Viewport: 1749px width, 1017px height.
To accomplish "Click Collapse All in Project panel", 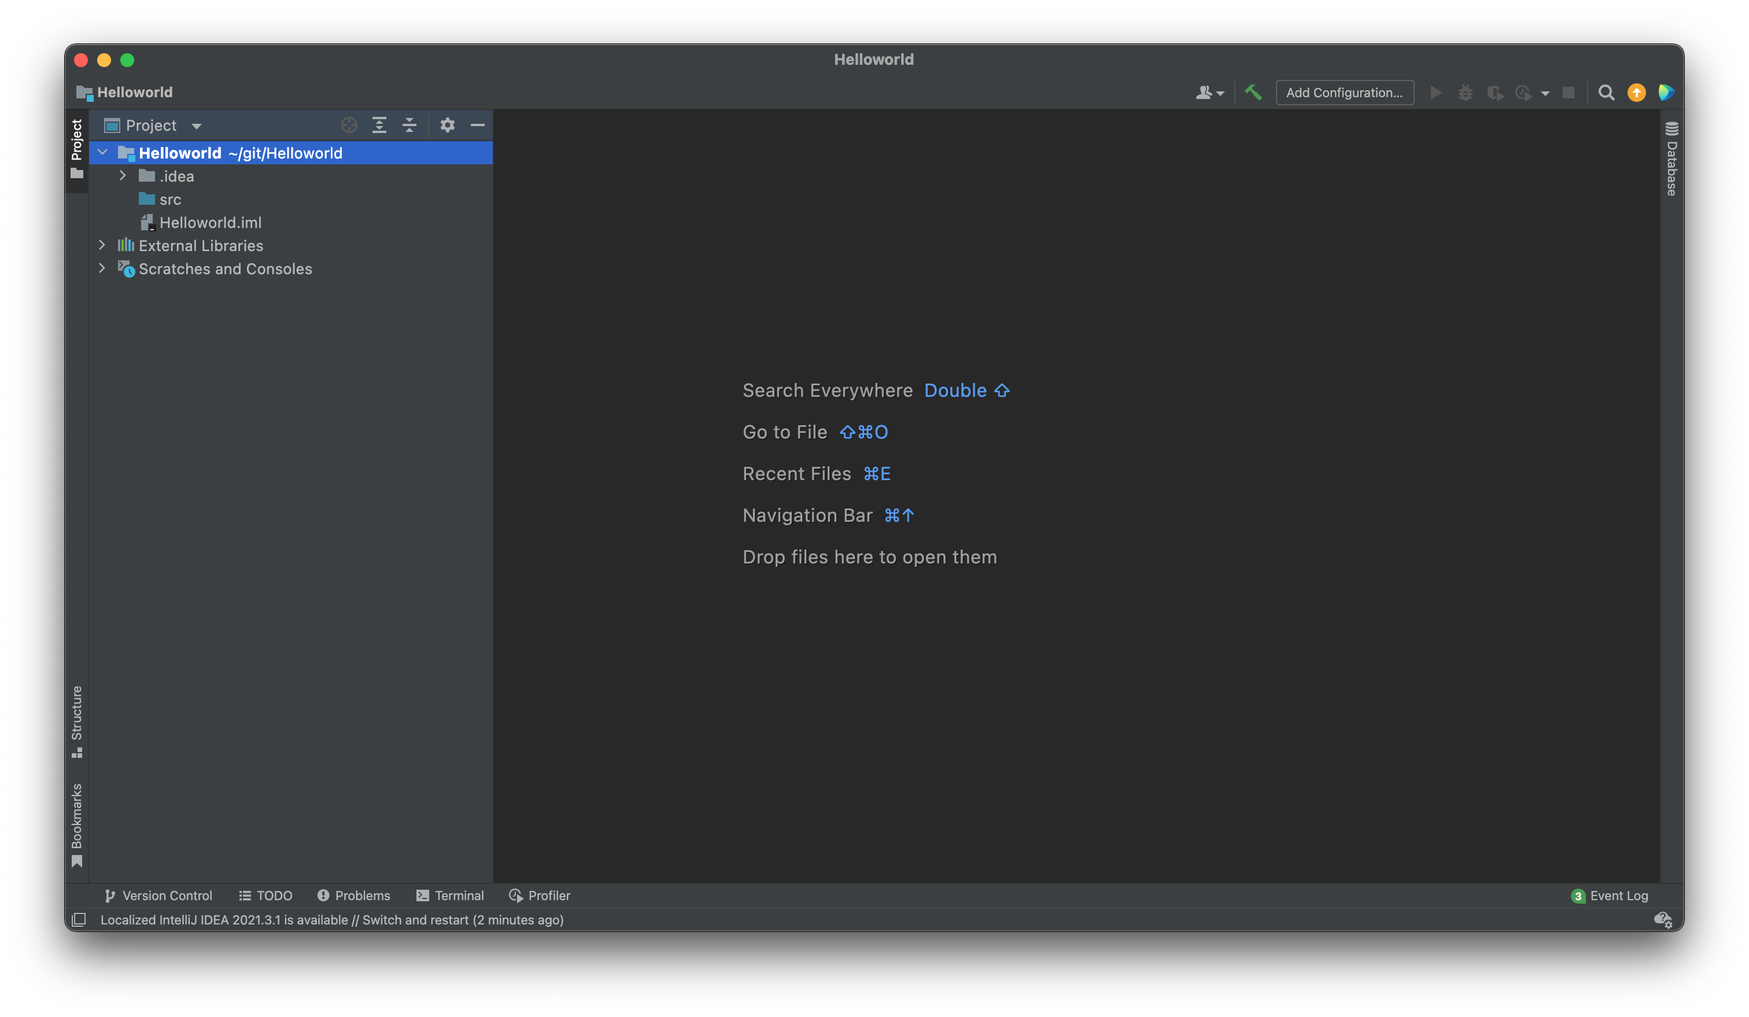I will (409, 125).
